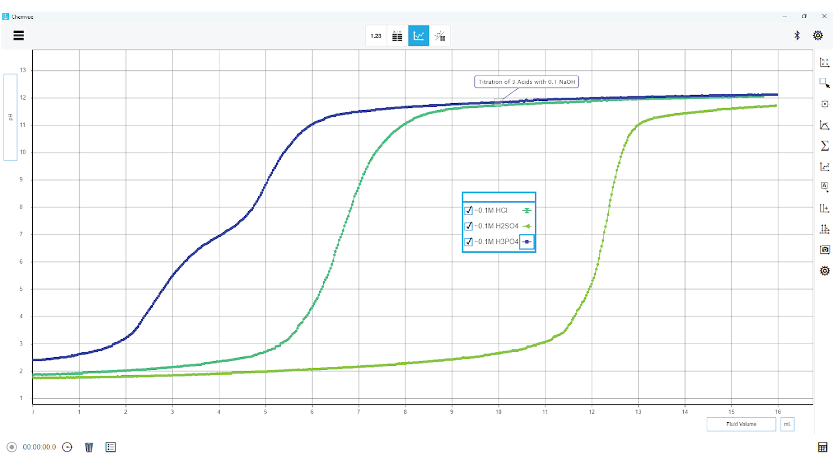
Task: Open the pH y-axis measurement selector
Action: pos(11,117)
